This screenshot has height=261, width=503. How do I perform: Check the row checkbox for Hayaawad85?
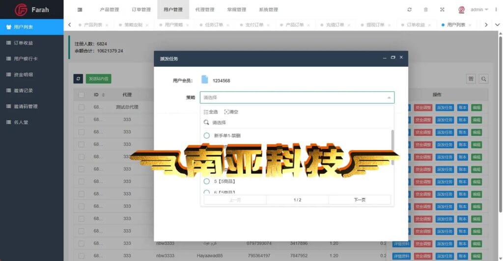pos(81,256)
